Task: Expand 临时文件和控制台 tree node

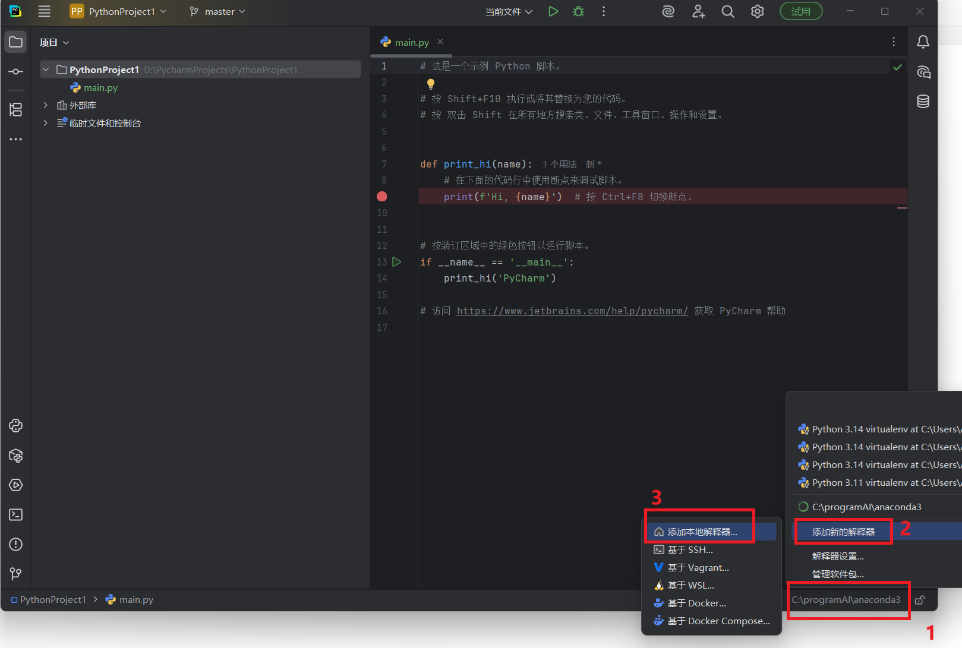Action: [46, 123]
